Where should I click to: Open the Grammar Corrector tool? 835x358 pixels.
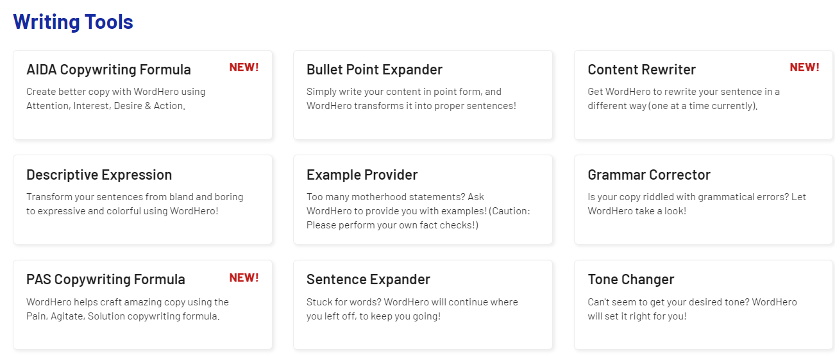click(649, 175)
